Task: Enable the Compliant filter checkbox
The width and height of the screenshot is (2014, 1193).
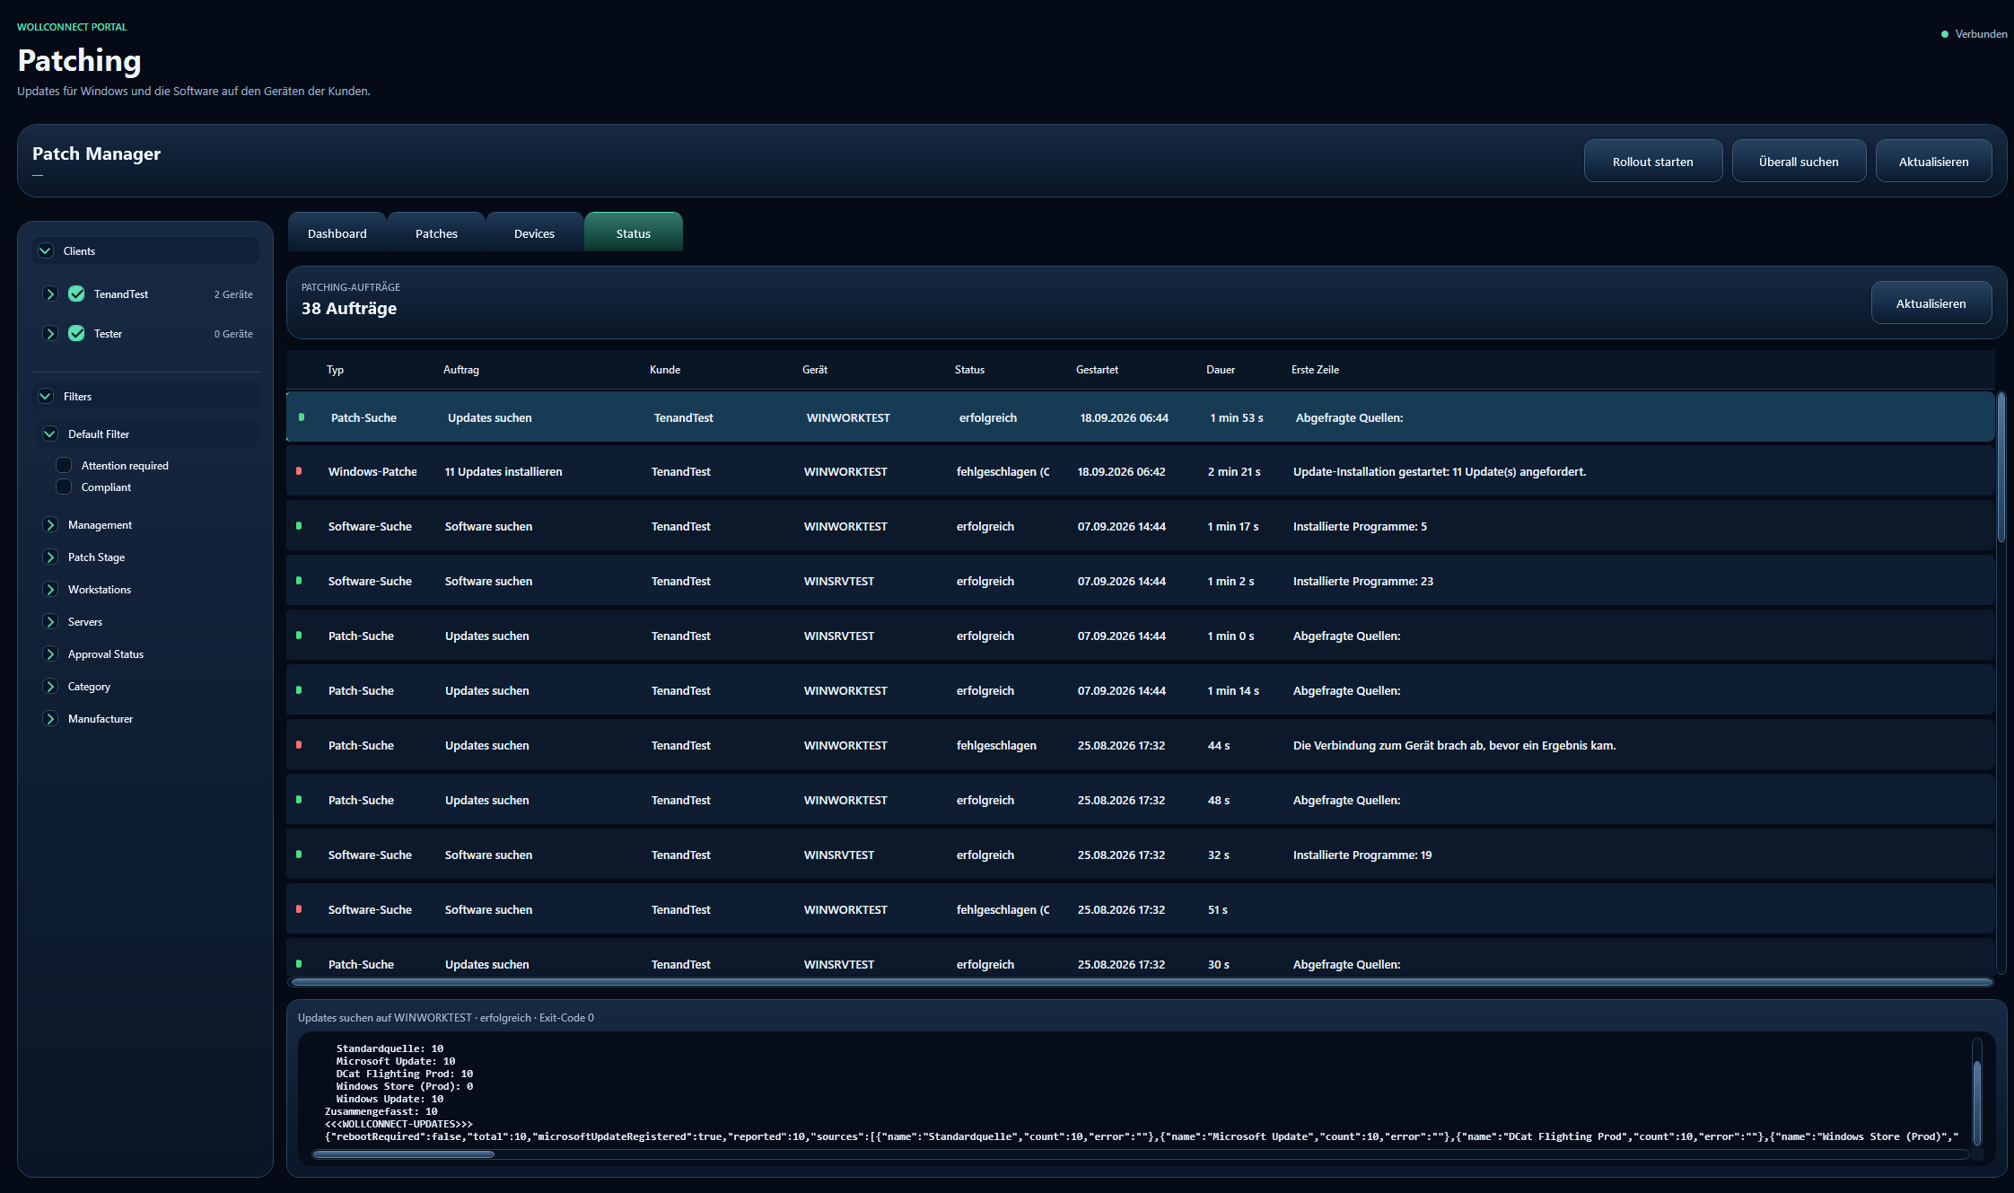Action: (x=64, y=487)
